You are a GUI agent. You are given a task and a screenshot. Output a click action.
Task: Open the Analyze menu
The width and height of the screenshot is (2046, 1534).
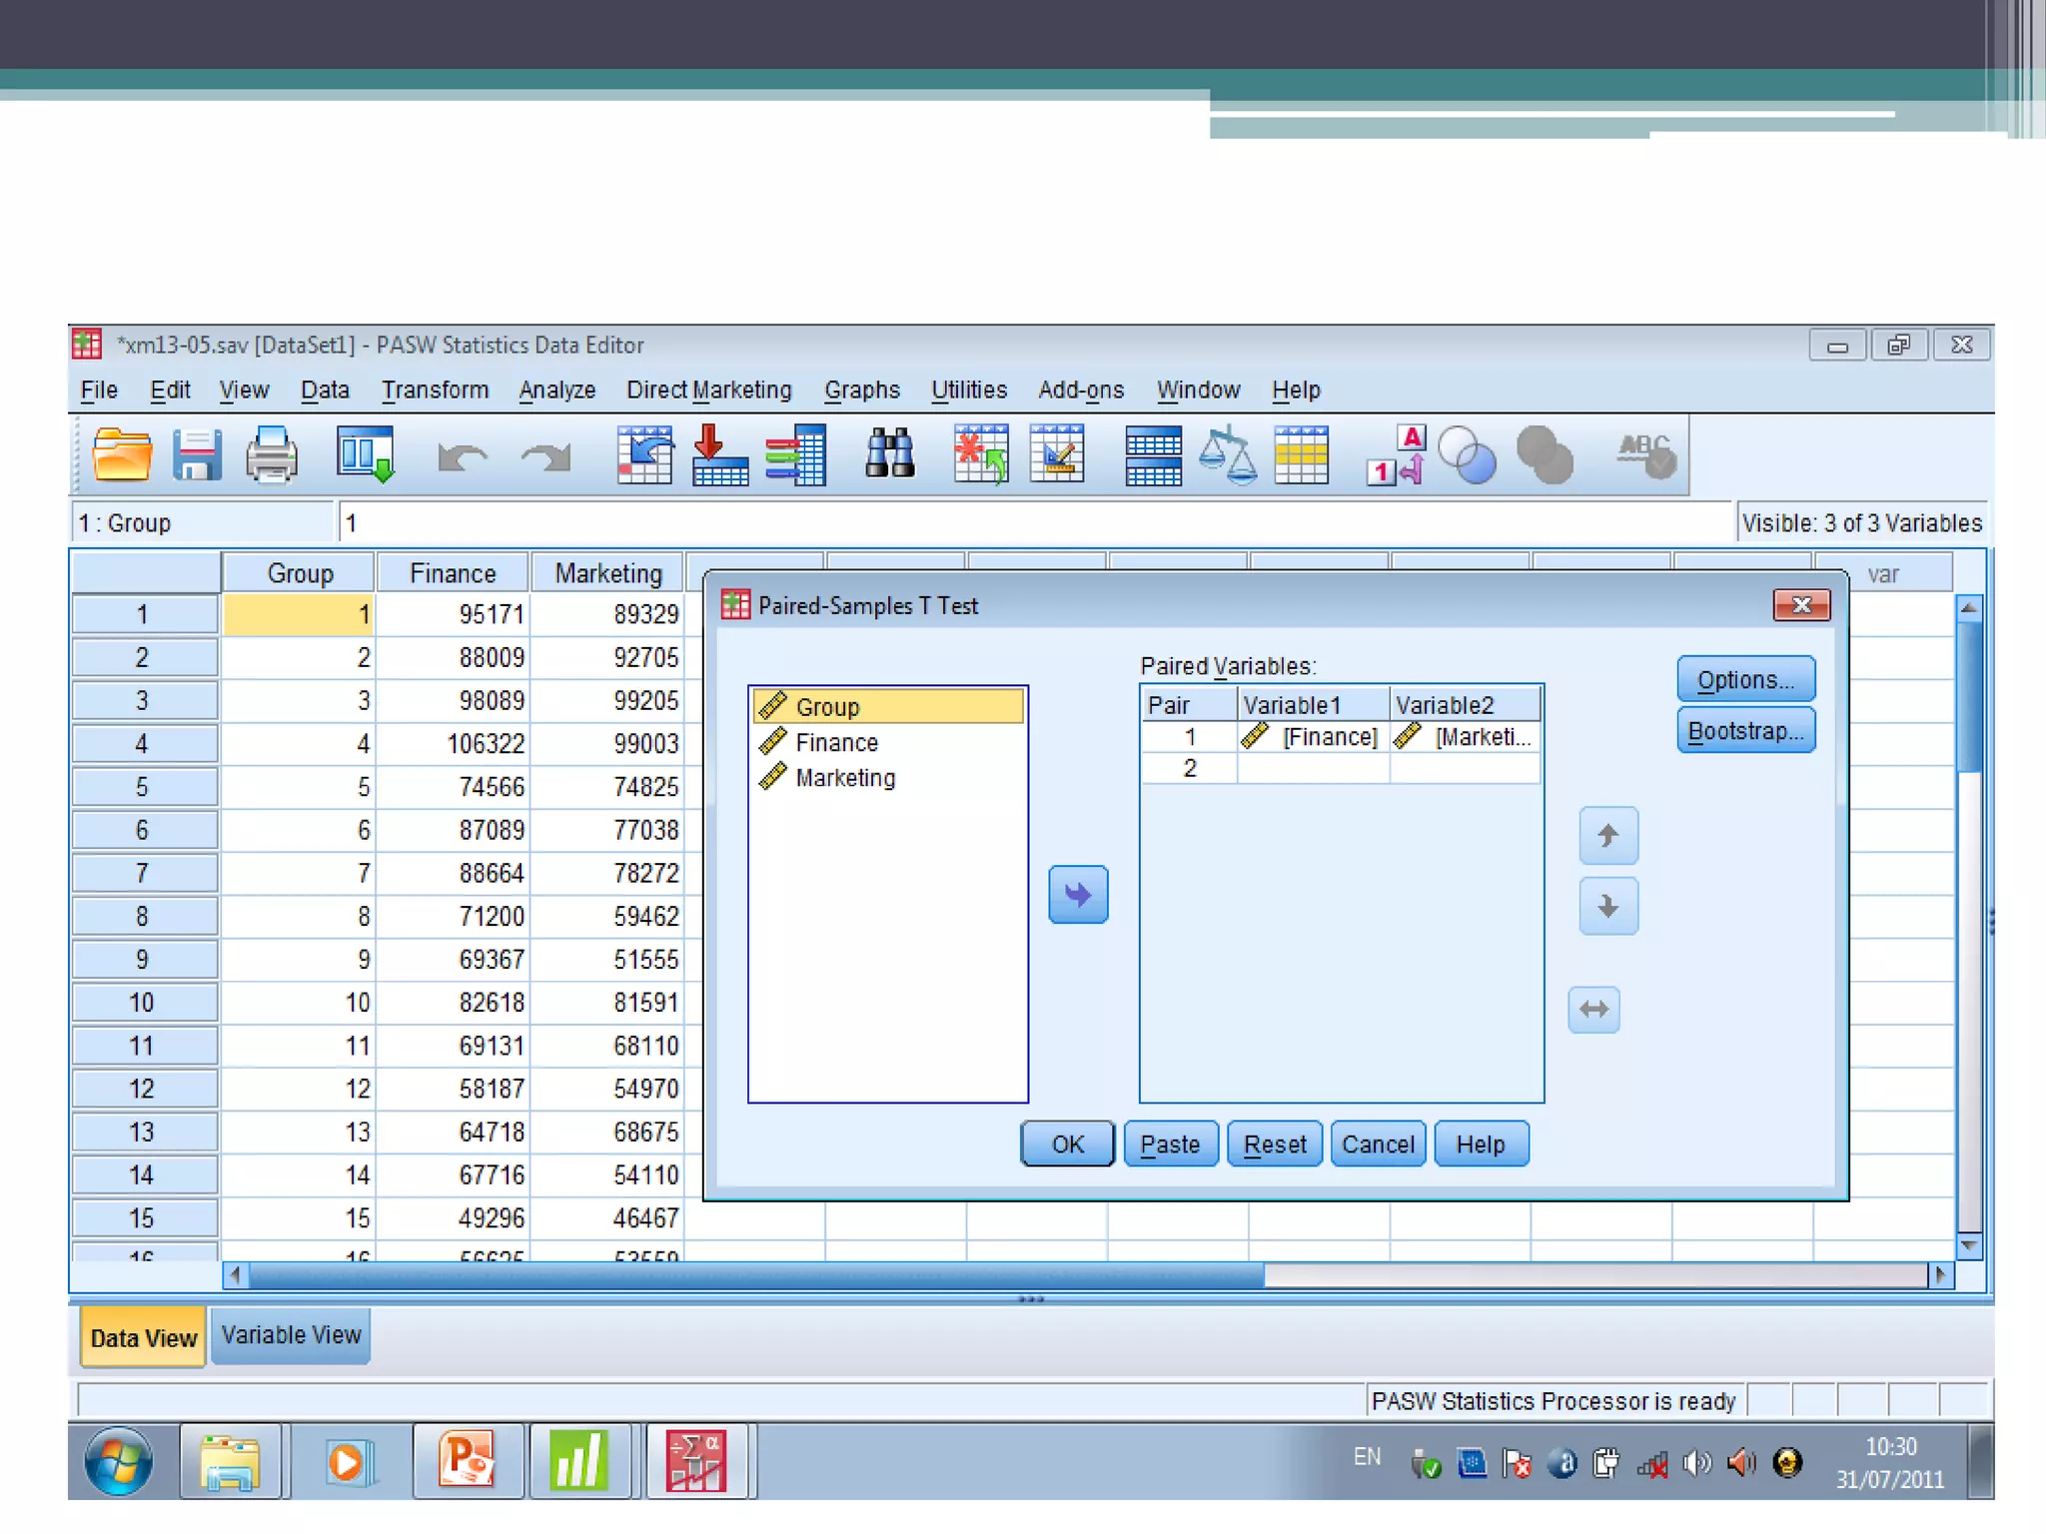tap(557, 389)
